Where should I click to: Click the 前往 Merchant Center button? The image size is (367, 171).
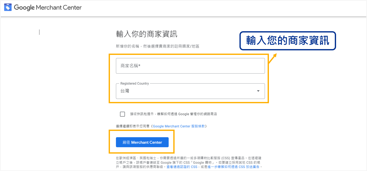(x=142, y=142)
